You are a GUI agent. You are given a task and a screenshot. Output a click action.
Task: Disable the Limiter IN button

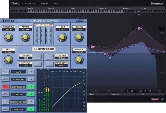(31, 94)
